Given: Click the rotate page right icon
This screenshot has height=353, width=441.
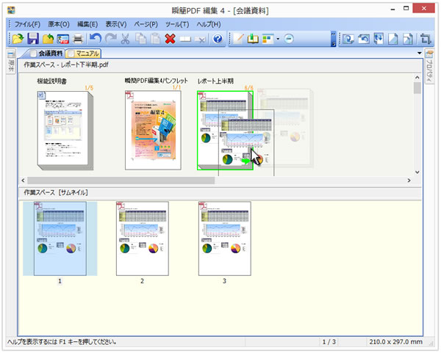Looking at the screenshot, I should point(348,39).
